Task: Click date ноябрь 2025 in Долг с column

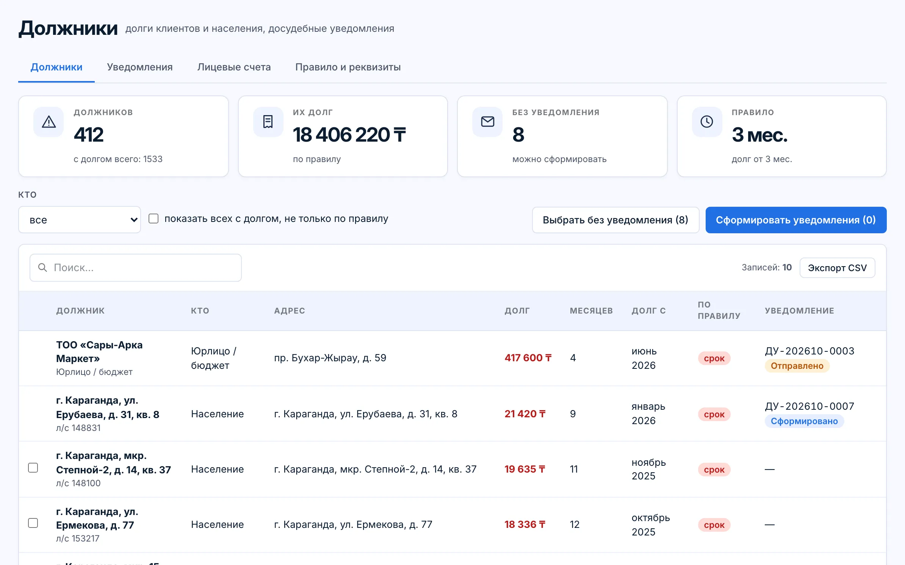Action: click(649, 469)
